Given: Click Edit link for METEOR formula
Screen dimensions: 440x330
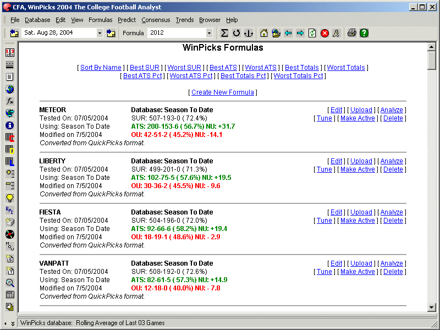Looking at the screenshot, I should coord(336,110).
